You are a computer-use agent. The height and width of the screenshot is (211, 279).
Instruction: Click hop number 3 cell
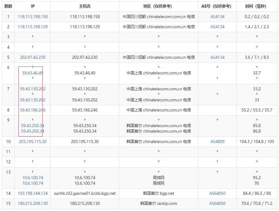8,37
